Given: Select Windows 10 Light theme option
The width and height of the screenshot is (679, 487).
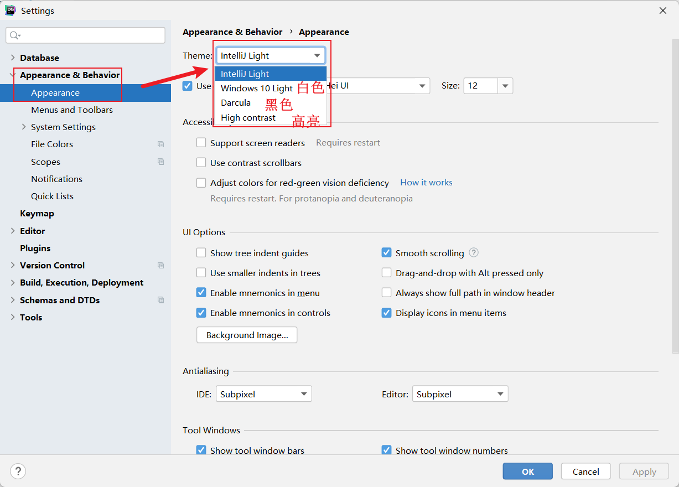Looking at the screenshot, I should click(271, 88).
